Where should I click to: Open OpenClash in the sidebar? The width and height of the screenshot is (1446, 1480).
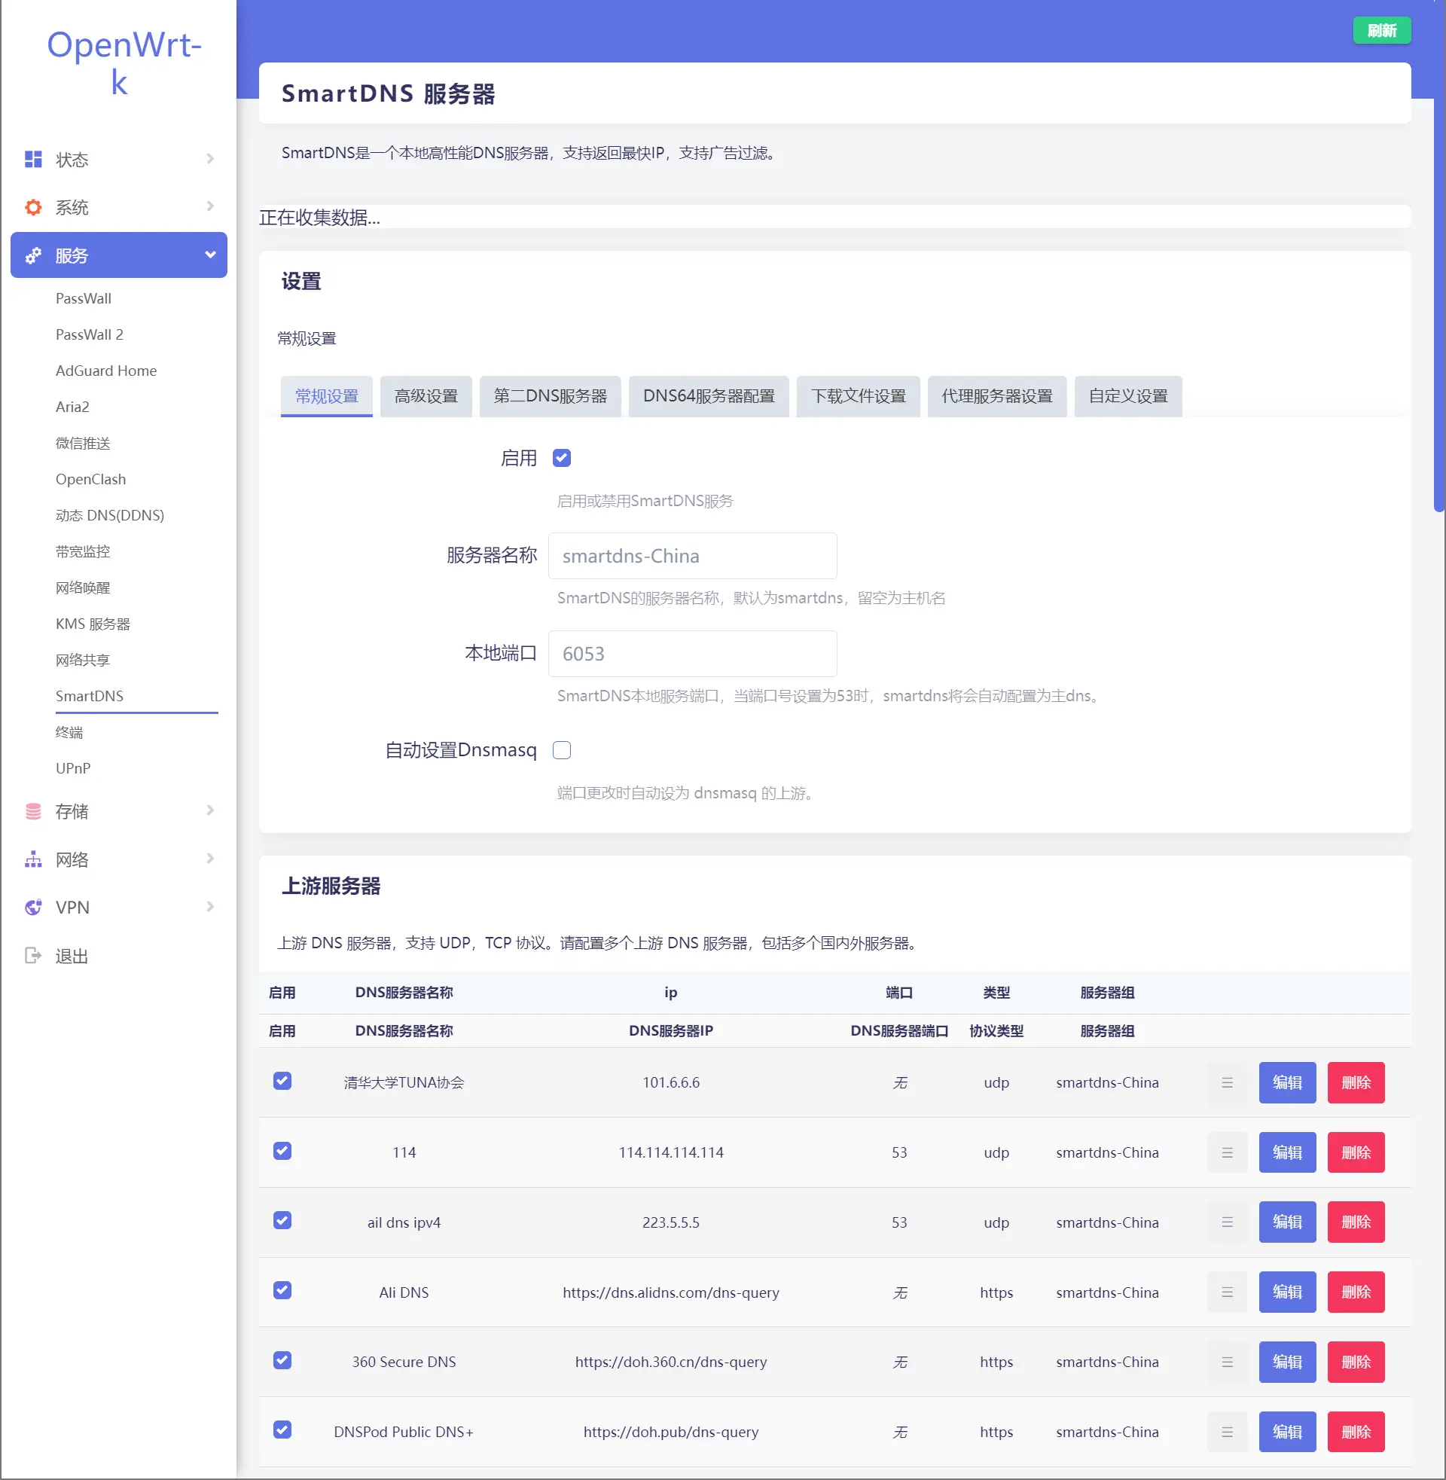(x=90, y=479)
